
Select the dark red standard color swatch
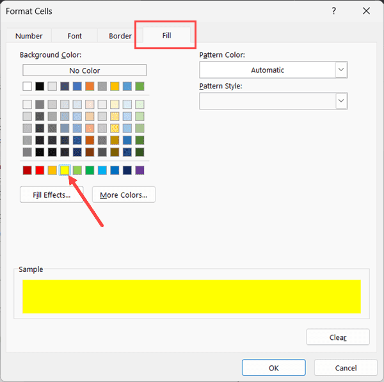click(x=27, y=170)
